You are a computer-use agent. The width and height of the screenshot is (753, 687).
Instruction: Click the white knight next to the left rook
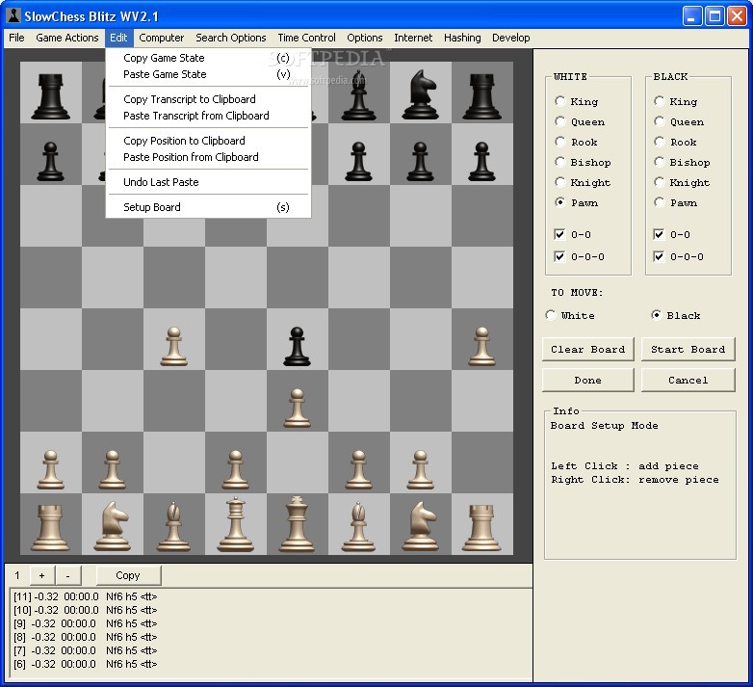[113, 525]
